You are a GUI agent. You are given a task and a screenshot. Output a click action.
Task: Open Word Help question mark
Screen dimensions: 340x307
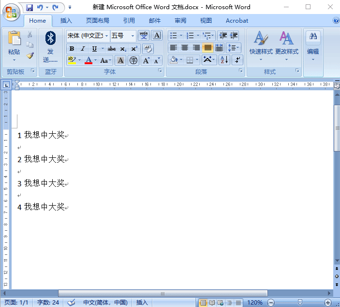336,21
